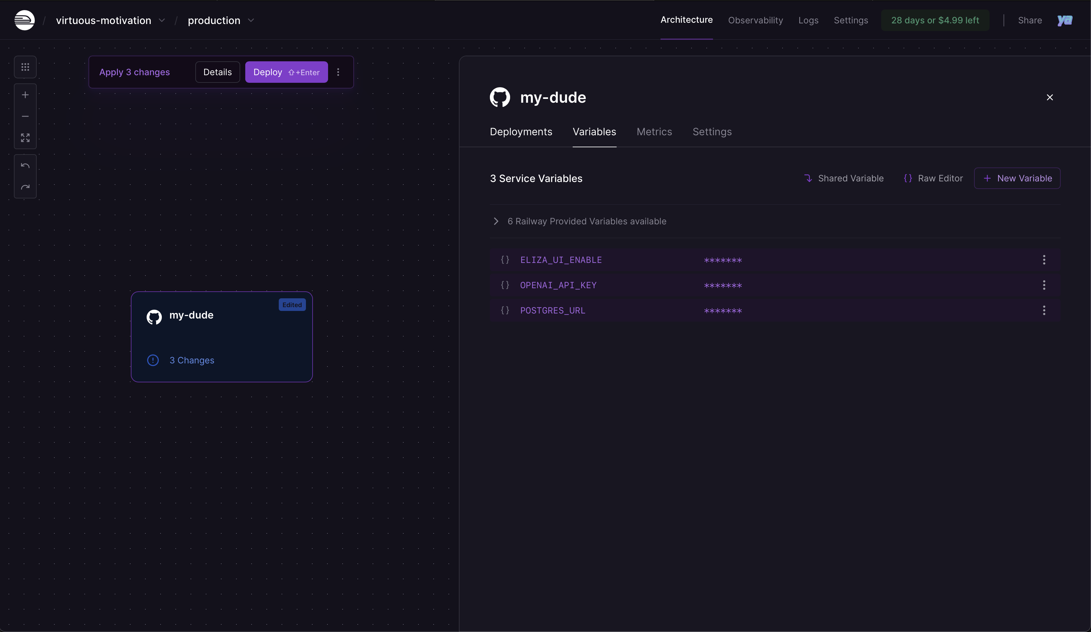This screenshot has height=632, width=1091.
Task: Open the Raw Editor
Action: tap(933, 178)
